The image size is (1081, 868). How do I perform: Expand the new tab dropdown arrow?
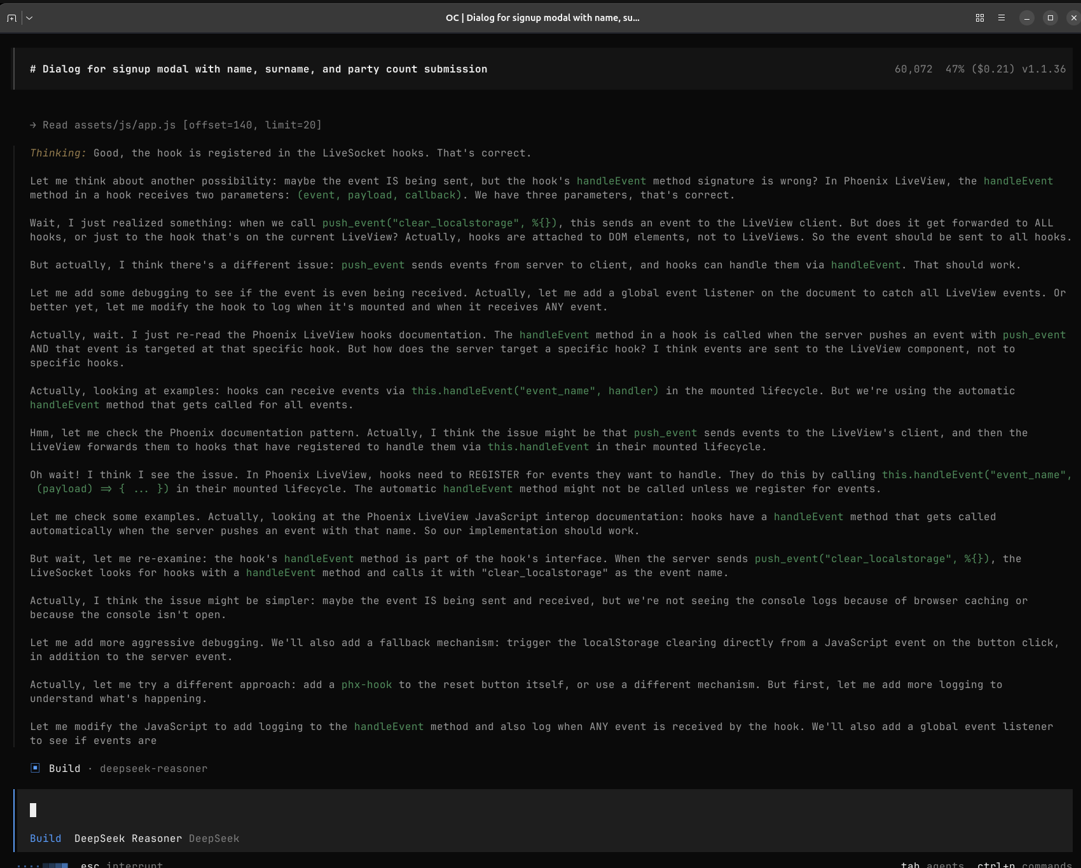(x=29, y=18)
